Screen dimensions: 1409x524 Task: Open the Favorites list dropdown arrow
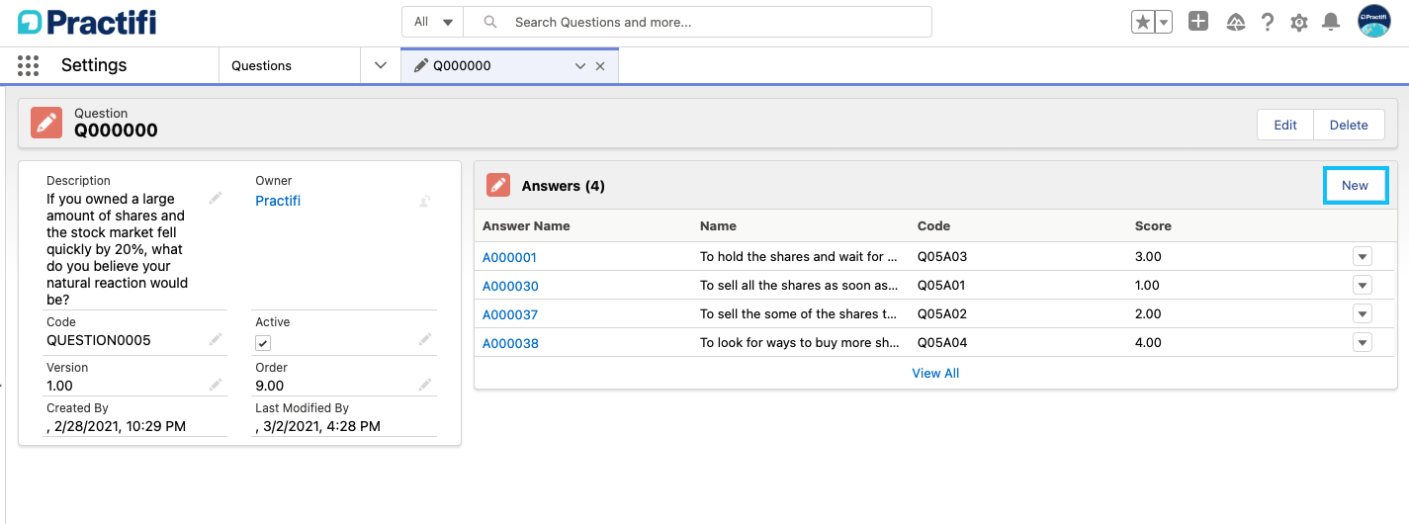[1164, 22]
